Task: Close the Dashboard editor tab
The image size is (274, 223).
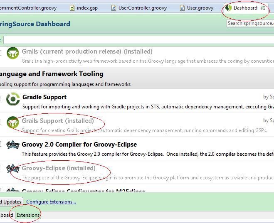Action: click(x=263, y=8)
